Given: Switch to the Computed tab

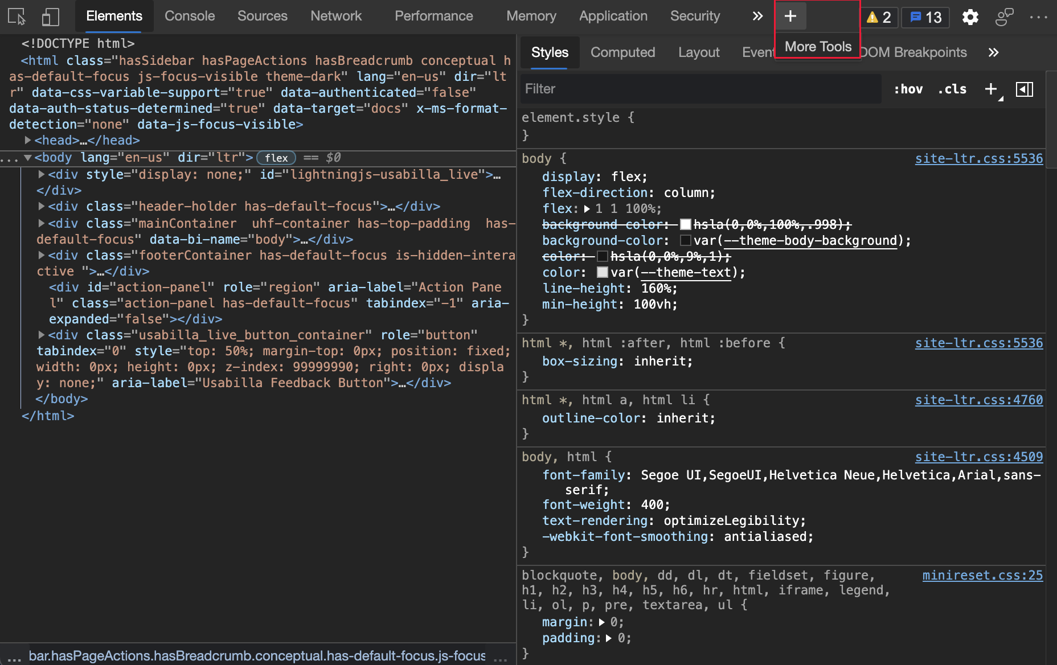Looking at the screenshot, I should 623,52.
